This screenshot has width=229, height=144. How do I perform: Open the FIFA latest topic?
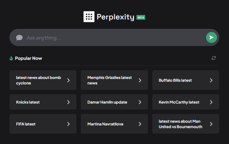[26, 124]
